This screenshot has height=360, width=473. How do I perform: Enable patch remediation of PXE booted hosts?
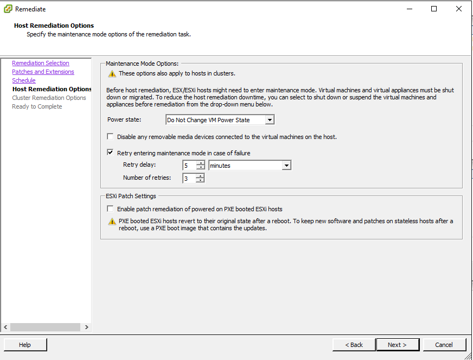click(111, 209)
